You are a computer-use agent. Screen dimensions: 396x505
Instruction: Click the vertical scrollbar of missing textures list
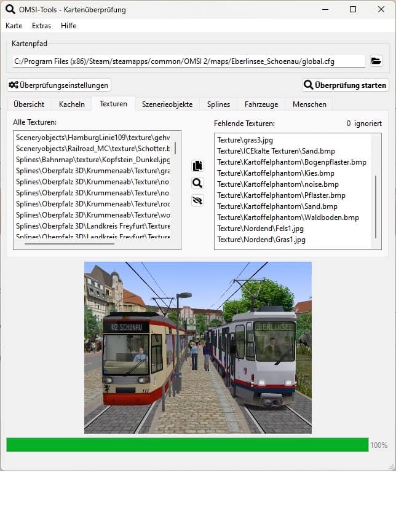[x=376, y=206]
